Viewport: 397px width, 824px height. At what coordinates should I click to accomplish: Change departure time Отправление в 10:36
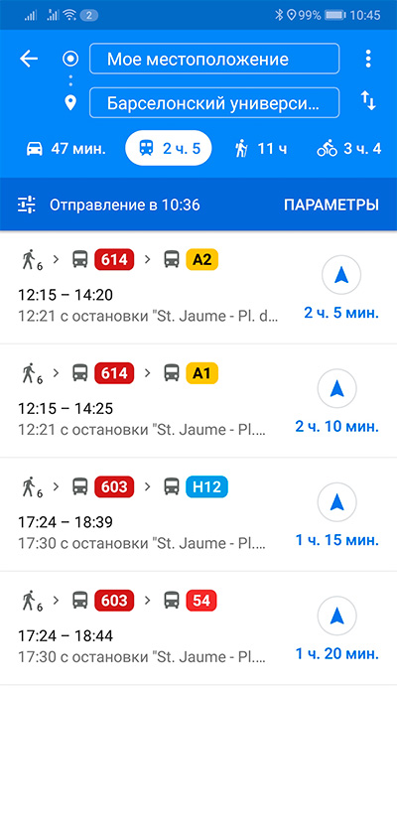[x=124, y=205]
